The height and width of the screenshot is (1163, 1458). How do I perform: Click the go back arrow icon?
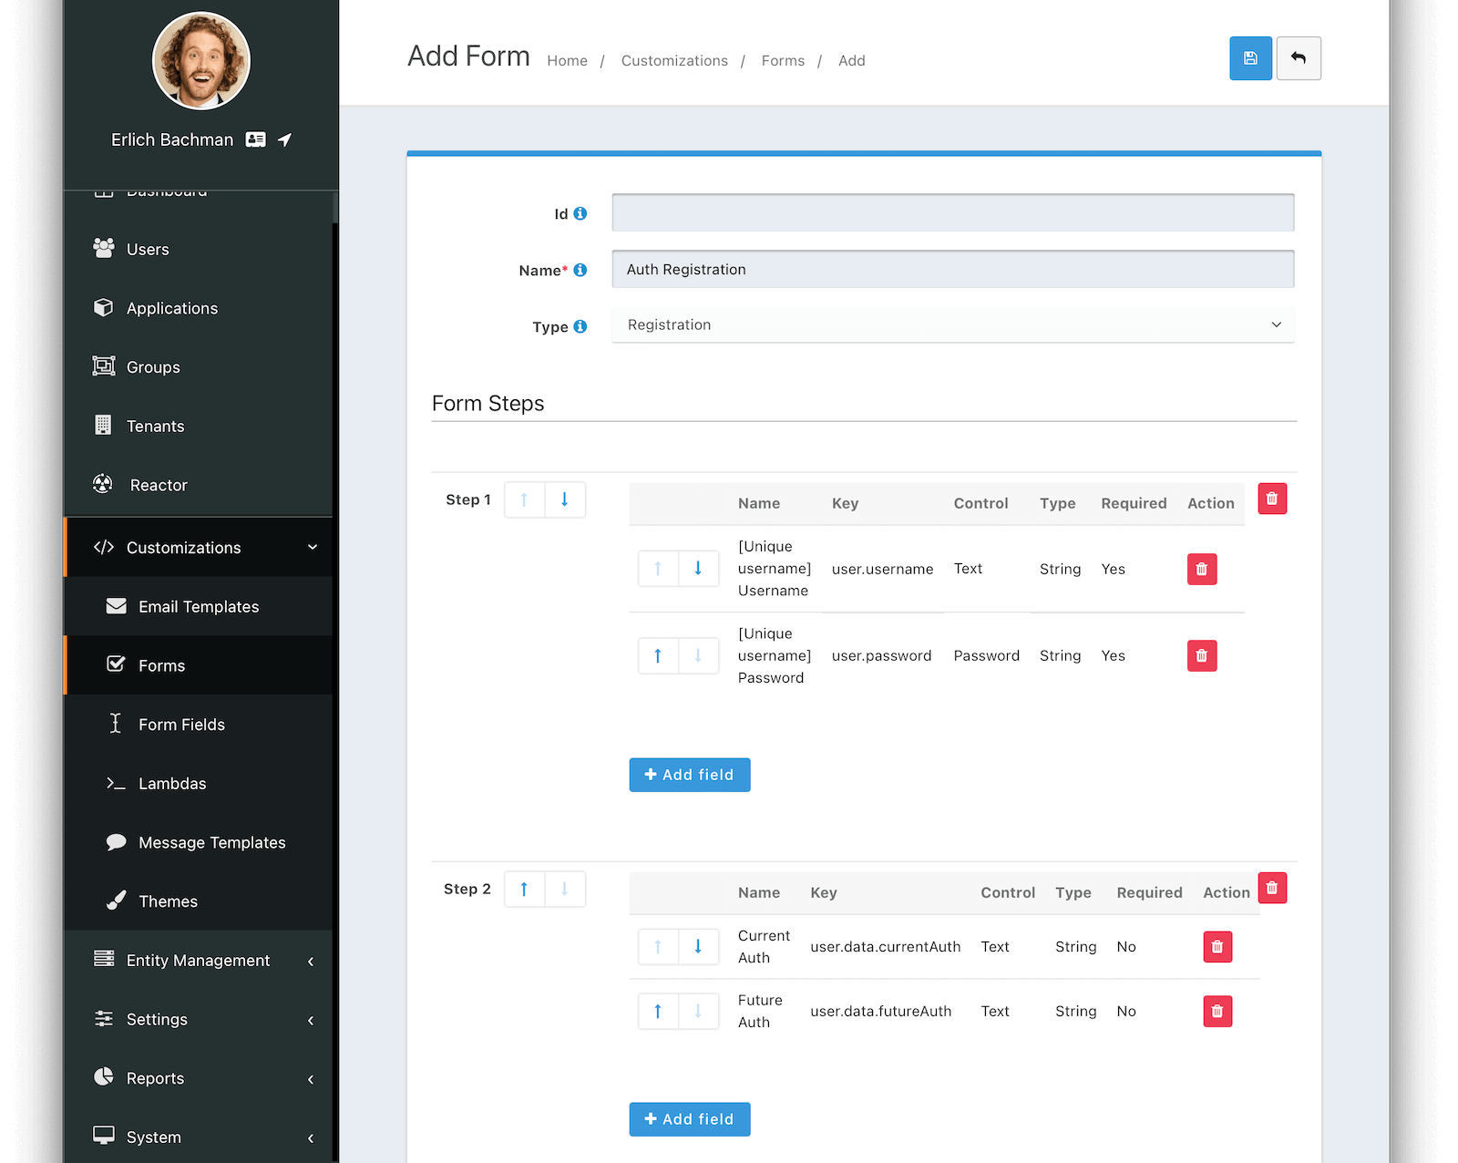(1299, 58)
